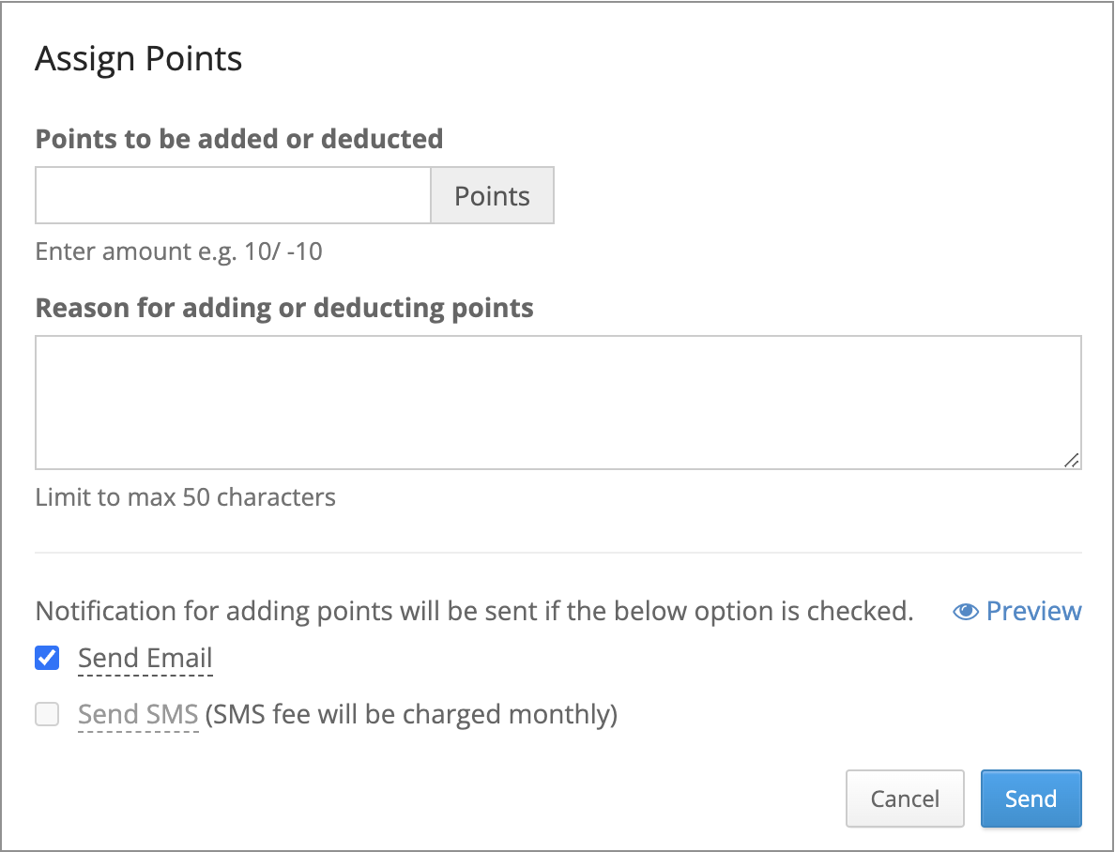Click the Reason for adding points label
Screen dimensions: 1115x852
coord(284,308)
